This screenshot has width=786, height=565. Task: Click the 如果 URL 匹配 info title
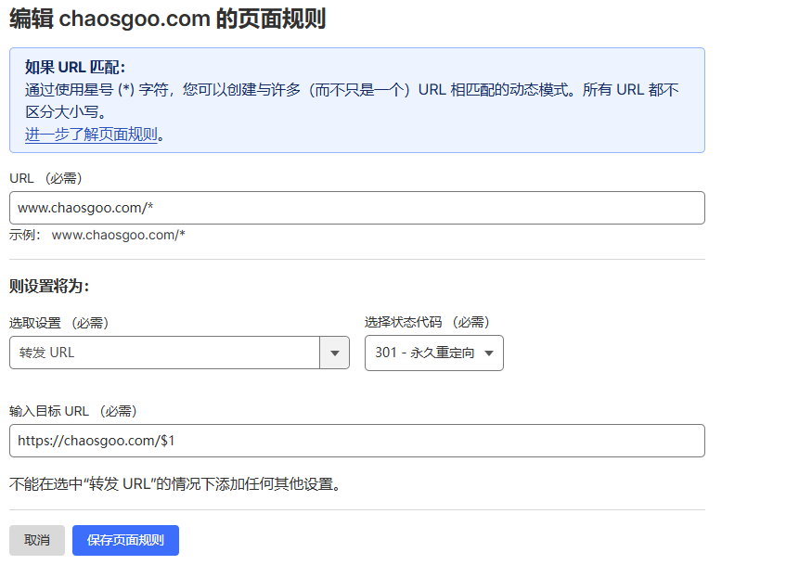tap(75, 67)
